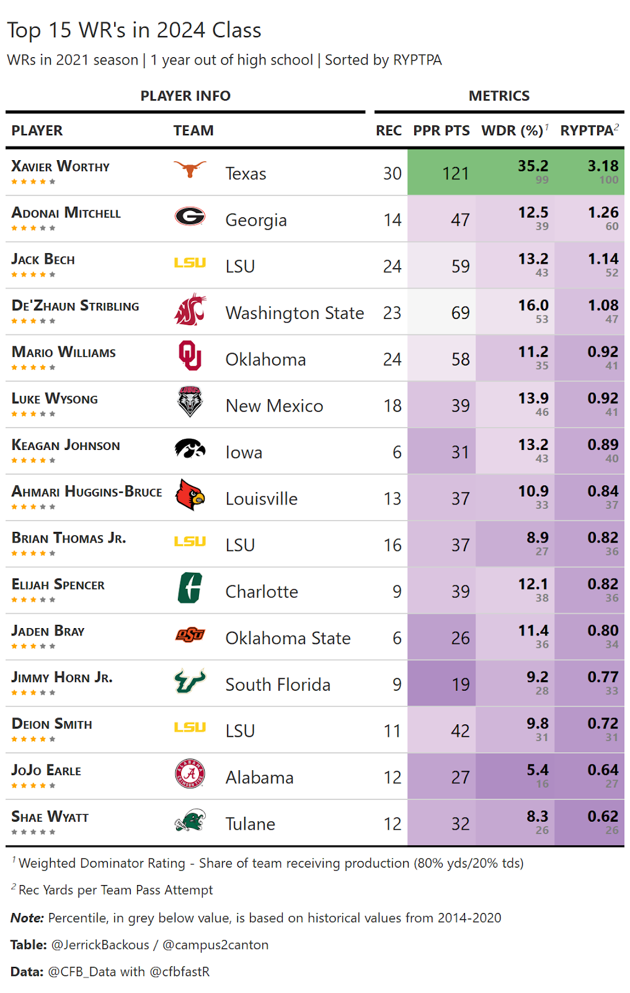
Task: Click the Iowa Hawkeyes logo
Action: pyautogui.click(x=190, y=448)
